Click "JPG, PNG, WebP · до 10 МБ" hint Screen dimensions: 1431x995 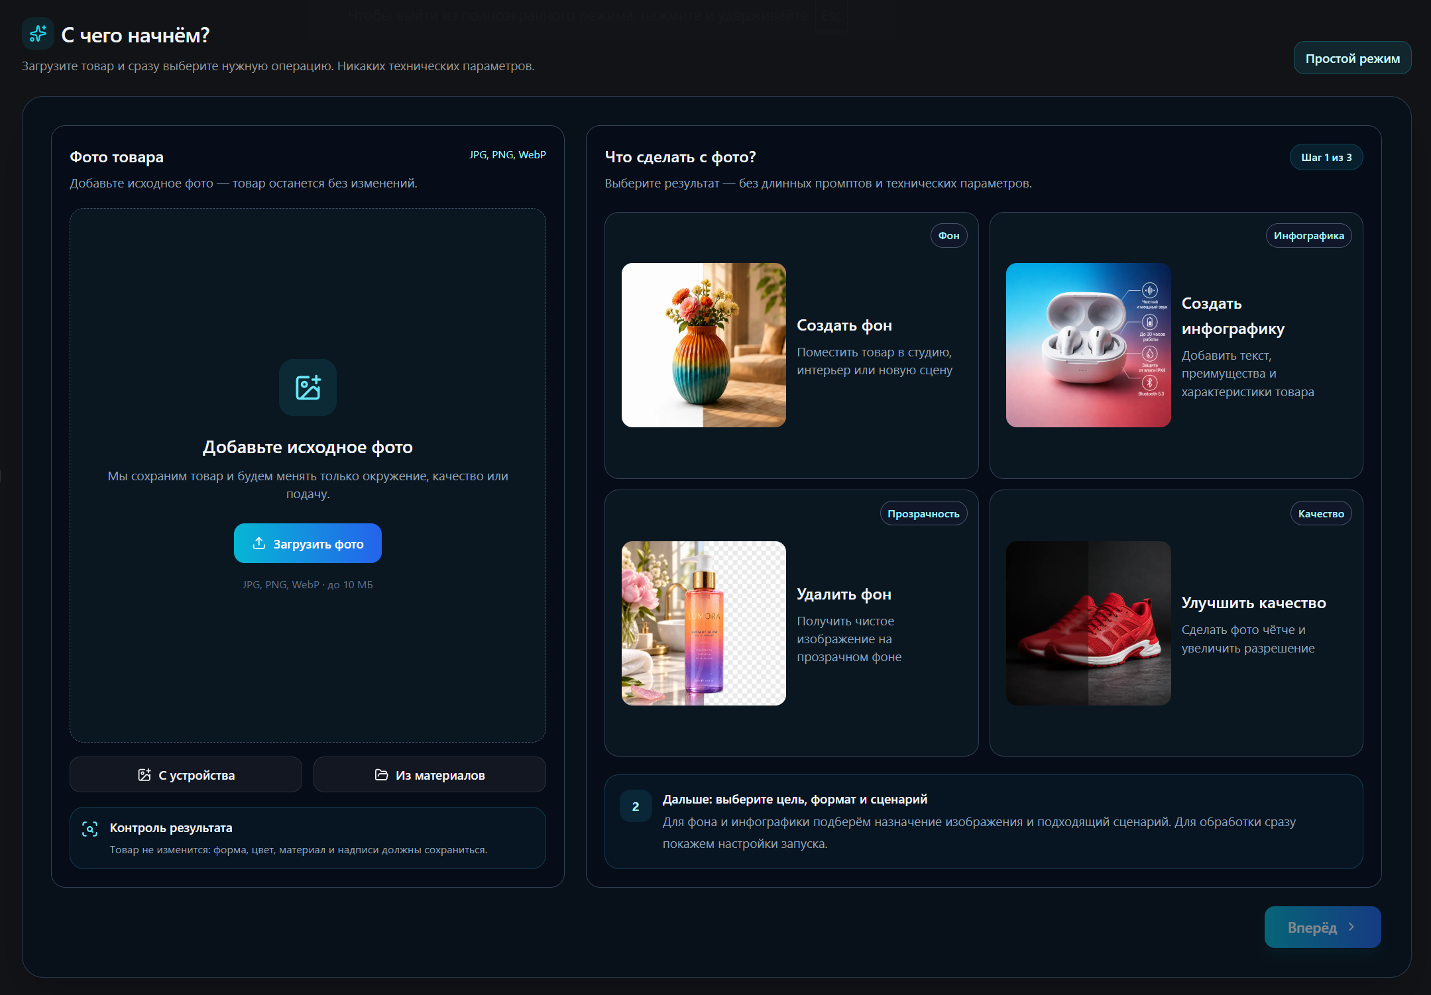click(308, 584)
